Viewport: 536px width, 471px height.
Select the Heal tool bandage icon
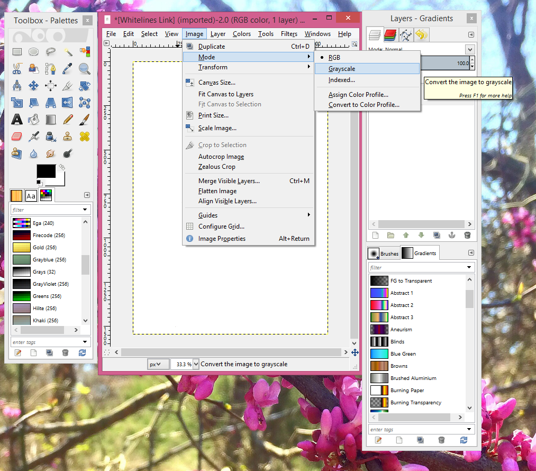(x=85, y=137)
